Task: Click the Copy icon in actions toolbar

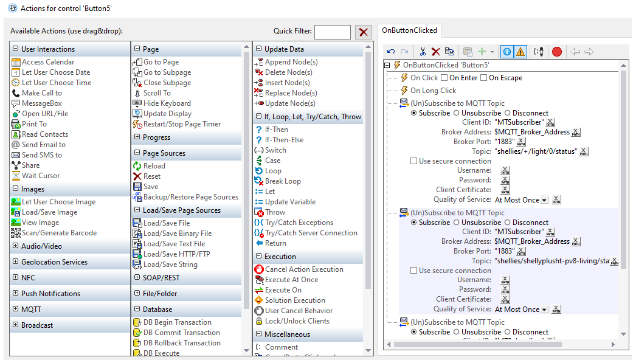Action: point(449,52)
